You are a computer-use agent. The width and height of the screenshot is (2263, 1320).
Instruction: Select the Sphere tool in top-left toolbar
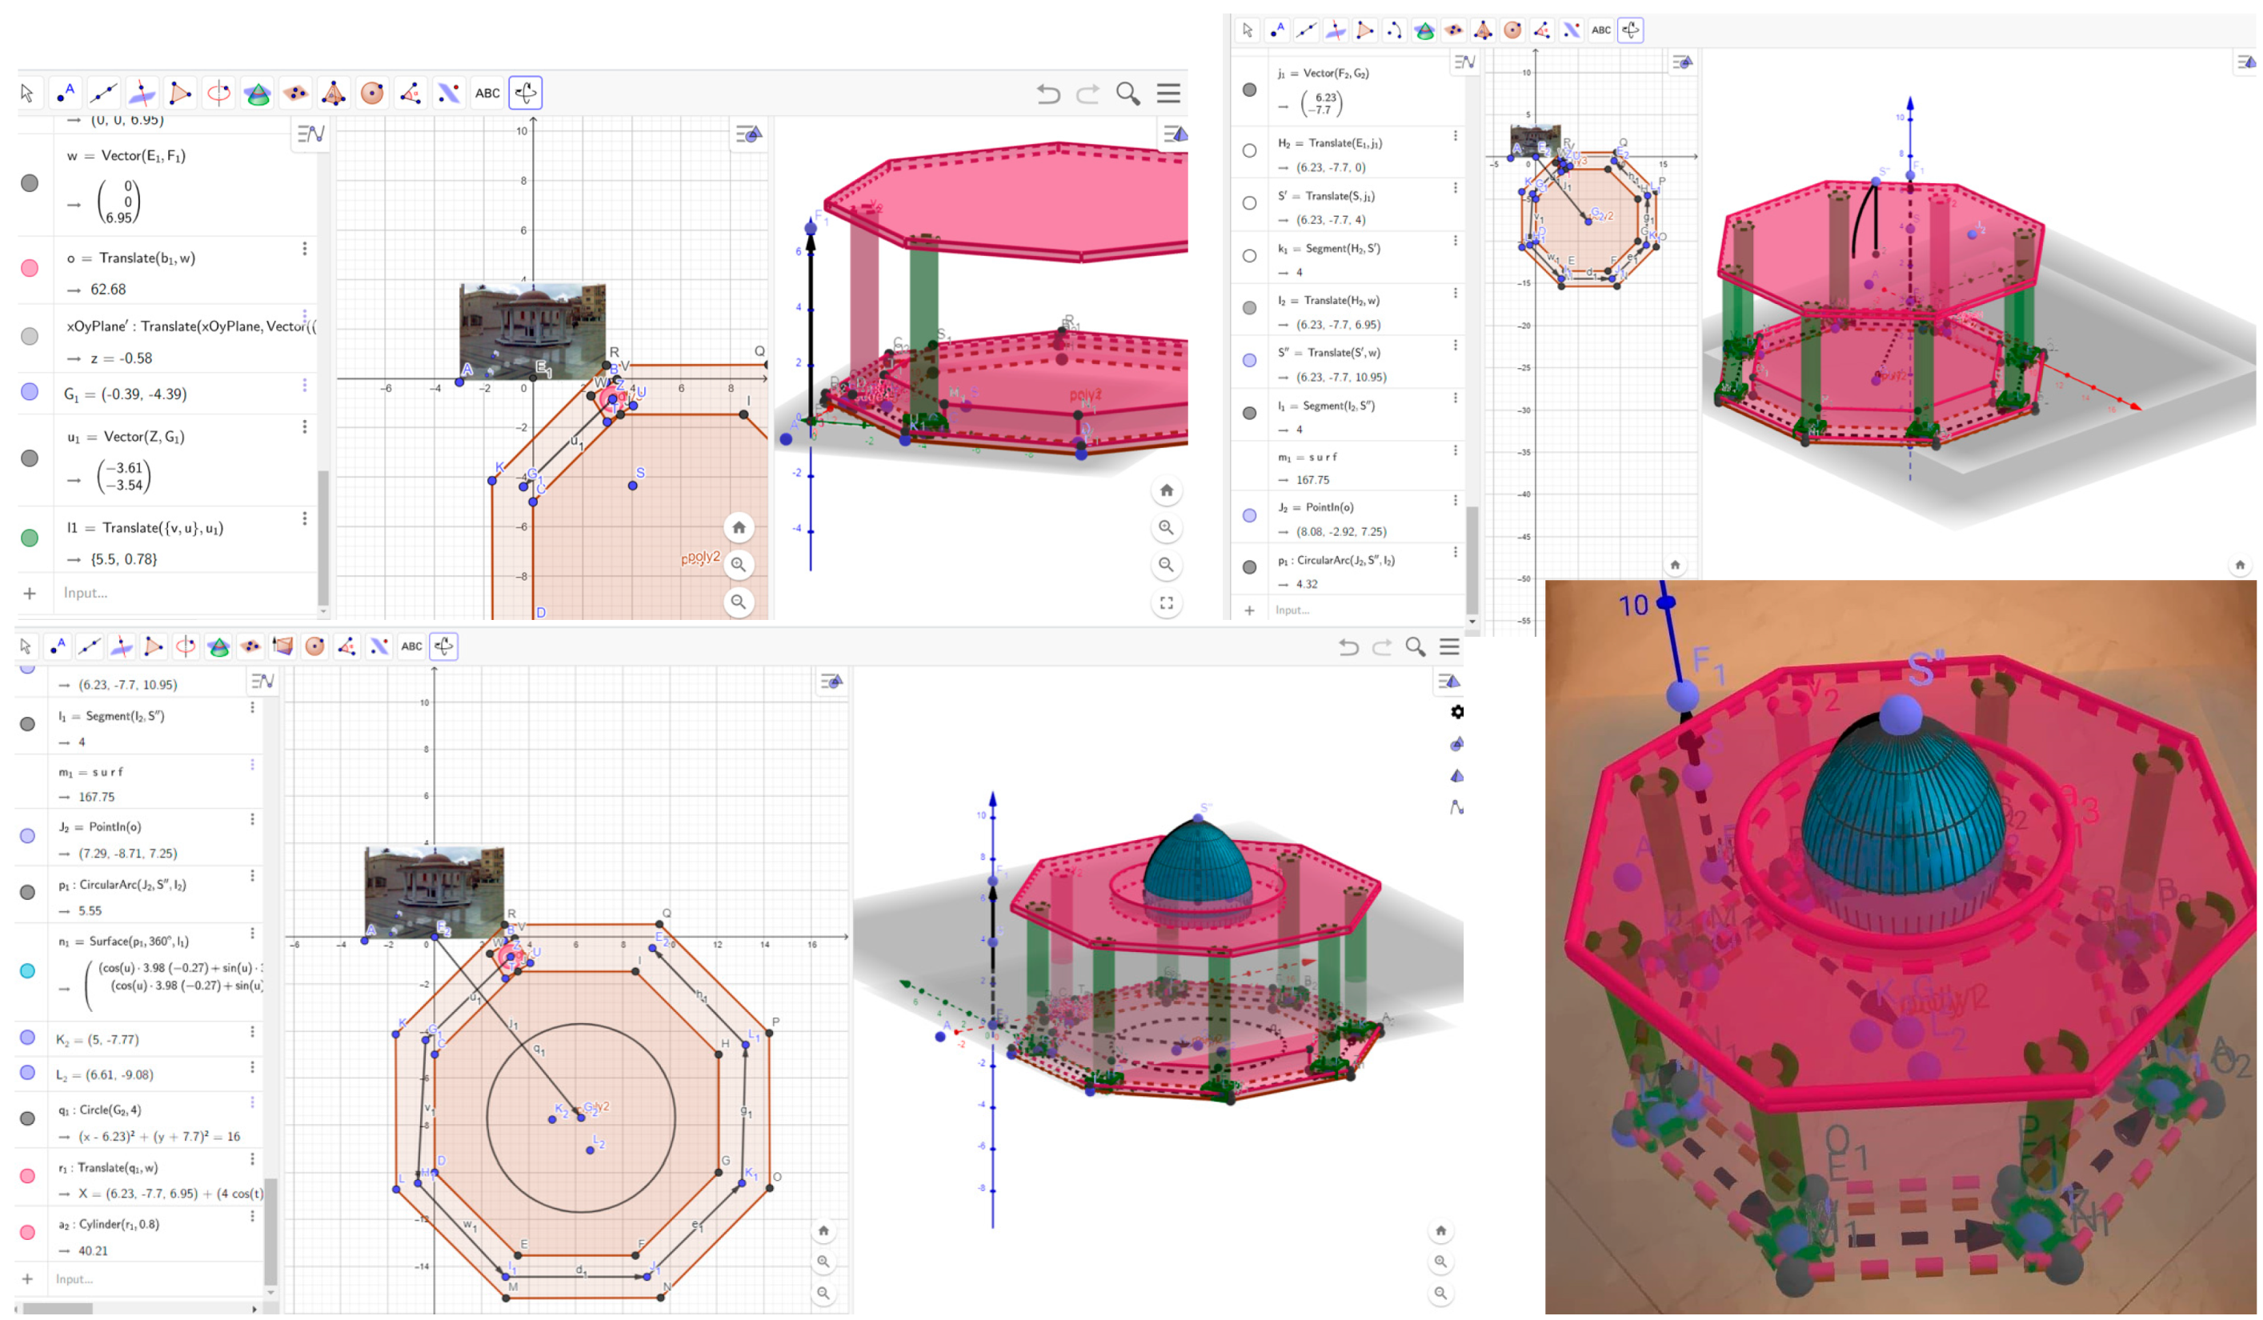pyautogui.click(x=372, y=94)
